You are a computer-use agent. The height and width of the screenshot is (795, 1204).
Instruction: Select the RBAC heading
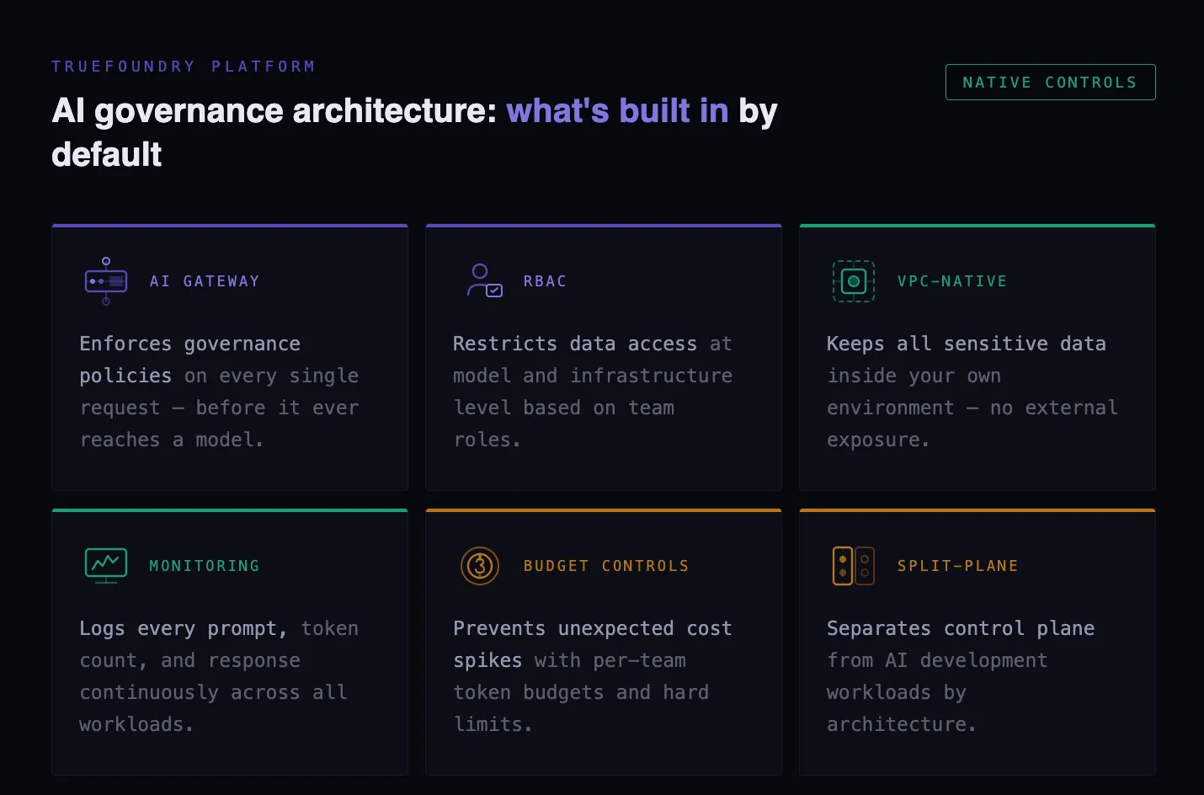544,280
